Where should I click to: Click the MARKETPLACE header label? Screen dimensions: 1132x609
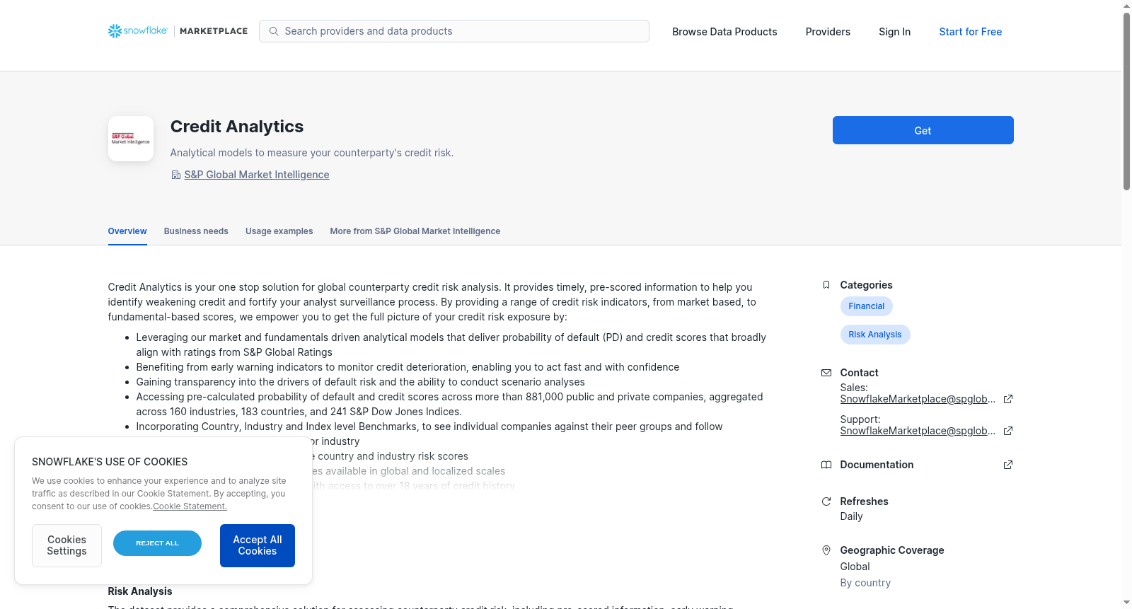214,31
